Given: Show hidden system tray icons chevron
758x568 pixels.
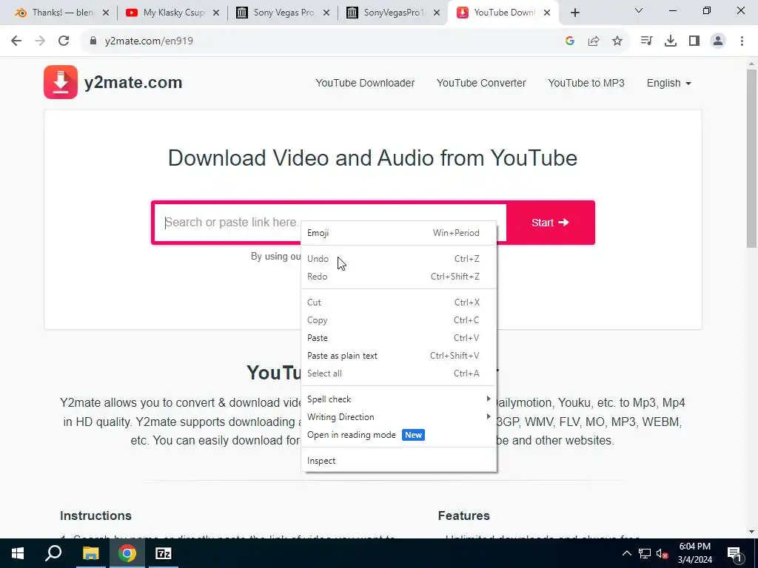Looking at the screenshot, I should point(626,553).
